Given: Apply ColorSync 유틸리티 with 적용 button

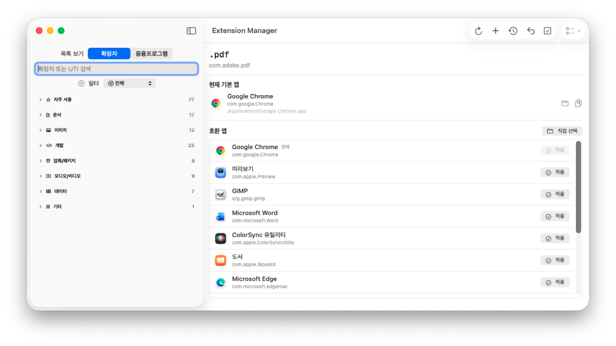Looking at the screenshot, I should (555, 238).
